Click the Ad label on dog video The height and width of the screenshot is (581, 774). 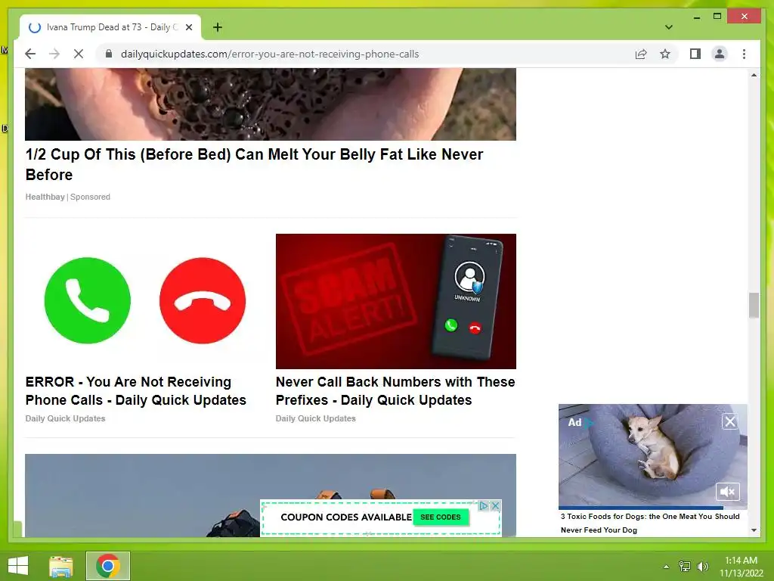click(574, 422)
